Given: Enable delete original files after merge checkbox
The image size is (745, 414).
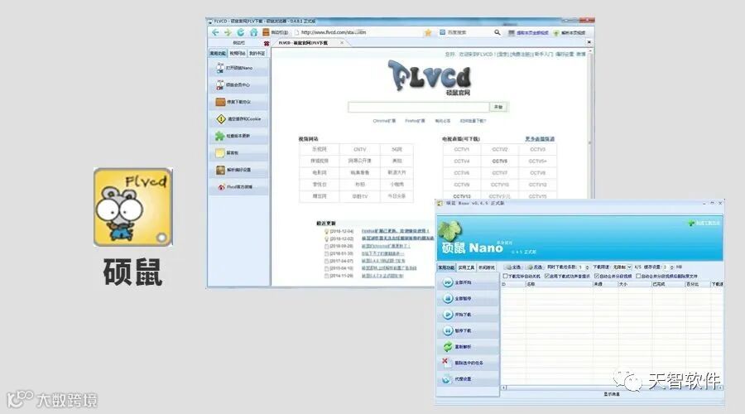Looking at the screenshot, I should 638,277.
